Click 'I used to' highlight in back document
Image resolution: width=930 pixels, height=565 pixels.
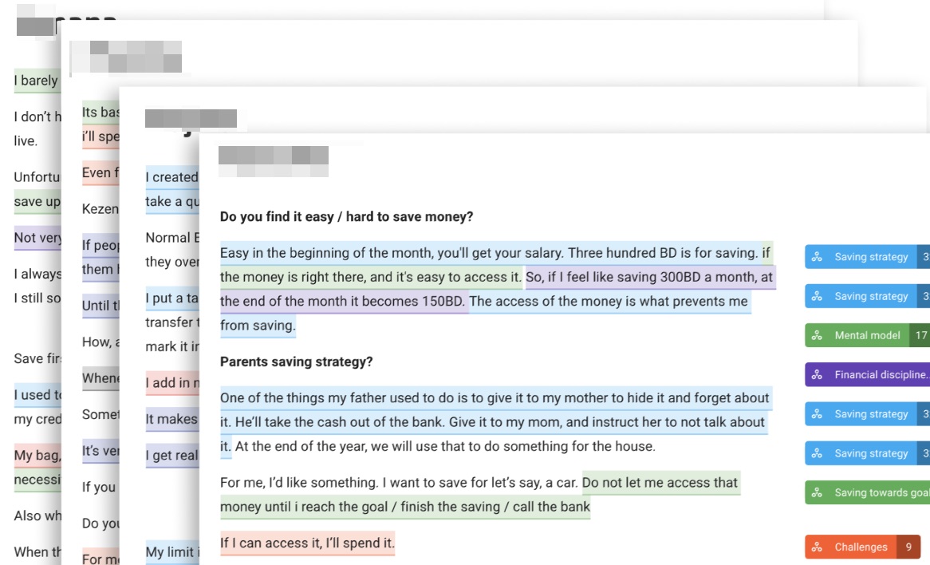(x=37, y=395)
